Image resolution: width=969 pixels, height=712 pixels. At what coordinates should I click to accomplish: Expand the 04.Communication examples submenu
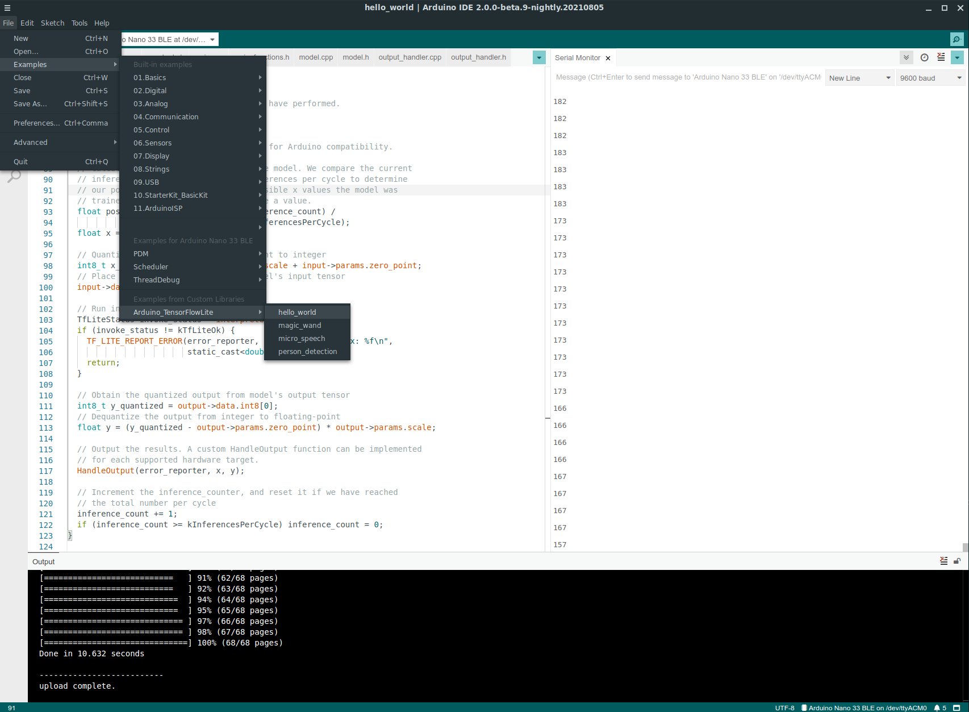pyautogui.click(x=193, y=116)
